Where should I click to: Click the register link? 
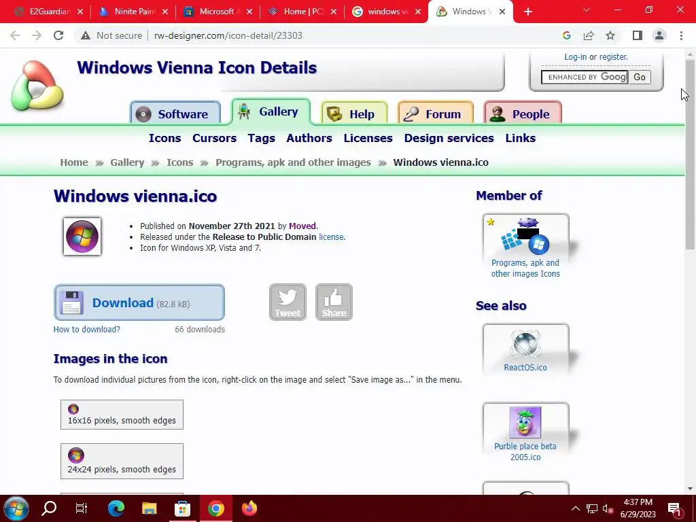[614, 57]
